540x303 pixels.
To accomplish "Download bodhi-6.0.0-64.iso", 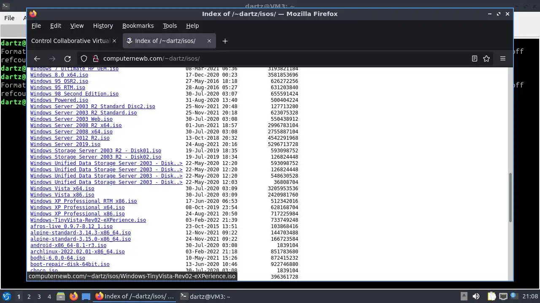I will pyautogui.click(x=58, y=258).
